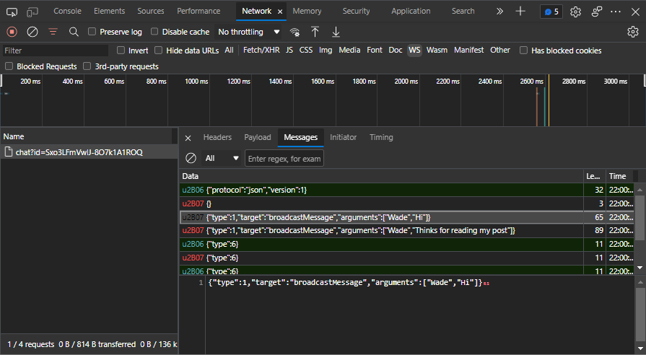Image resolution: width=646 pixels, height=355 pixels.
Task: Filter requests by Font type
Action: coord(375,50)
